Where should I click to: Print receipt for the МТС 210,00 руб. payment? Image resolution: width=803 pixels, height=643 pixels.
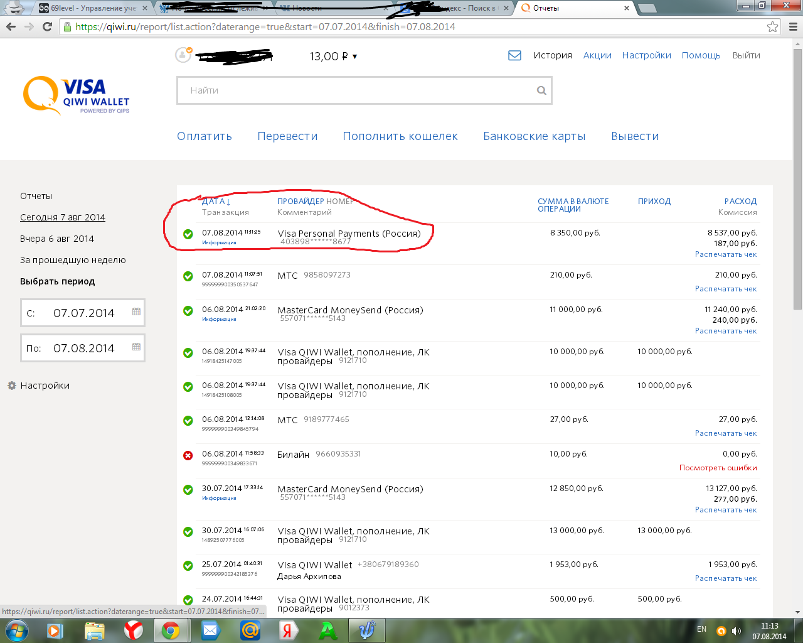pos(726,289)
